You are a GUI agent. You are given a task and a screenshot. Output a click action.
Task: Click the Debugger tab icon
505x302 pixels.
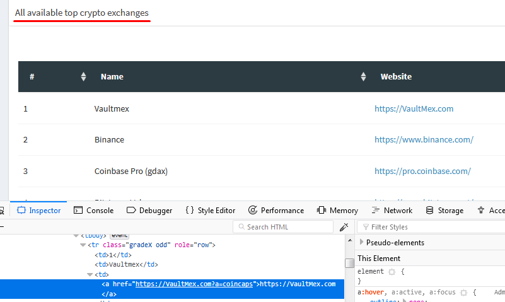point(131,210)
